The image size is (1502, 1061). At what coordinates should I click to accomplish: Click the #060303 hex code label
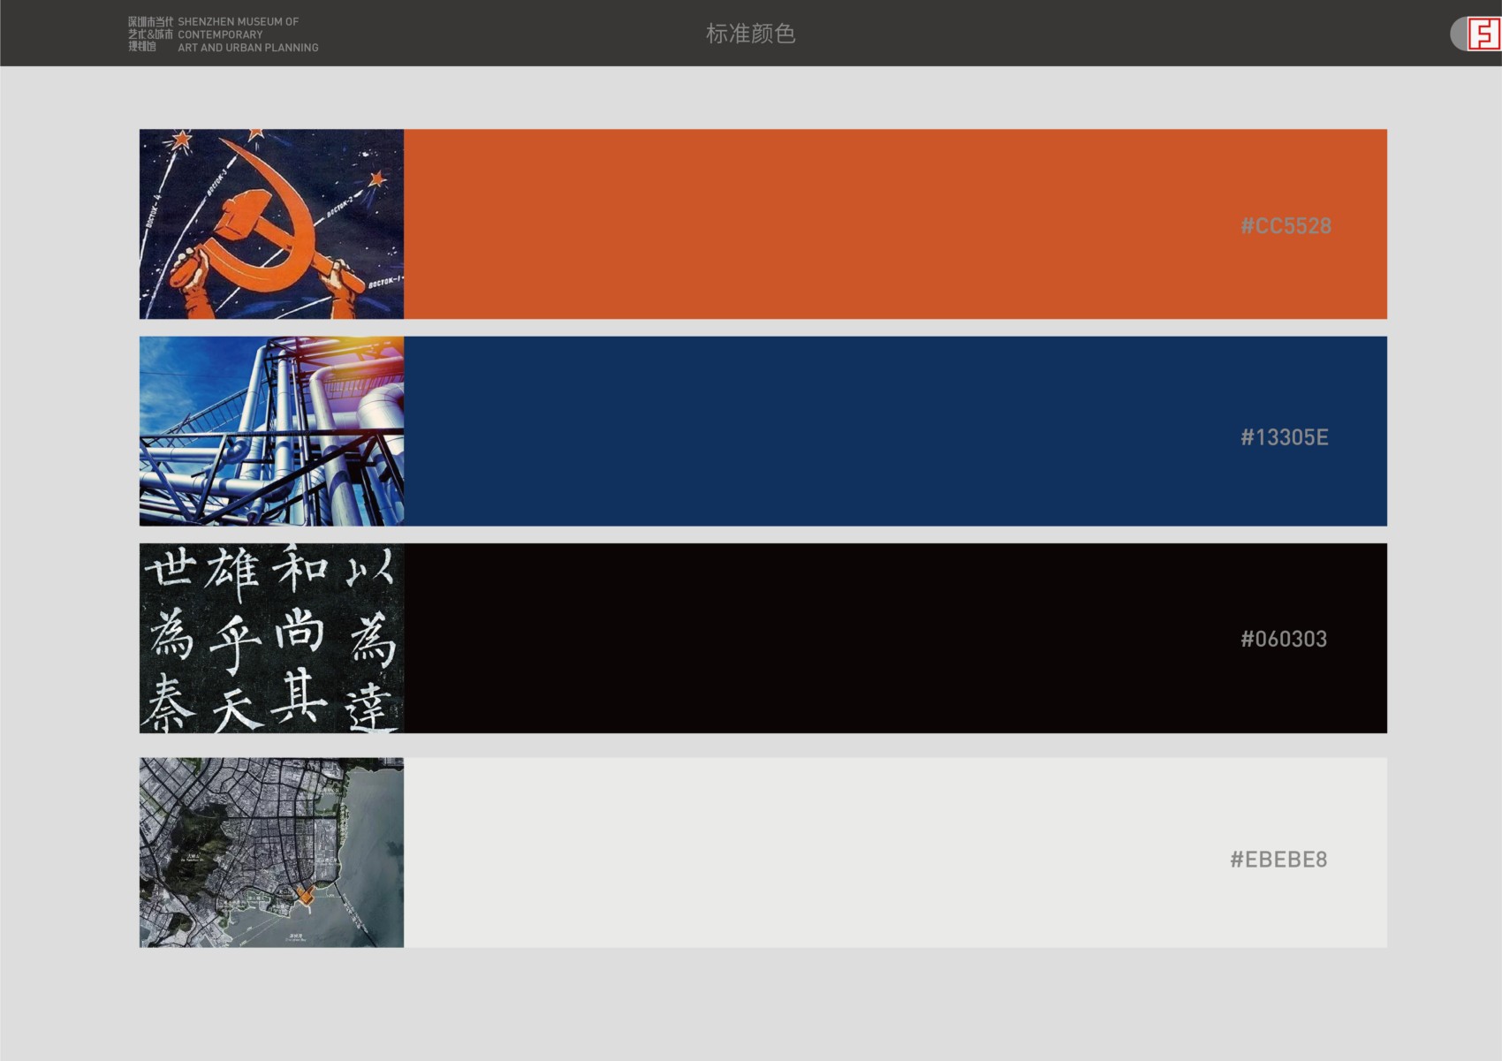click(1284, 639)
